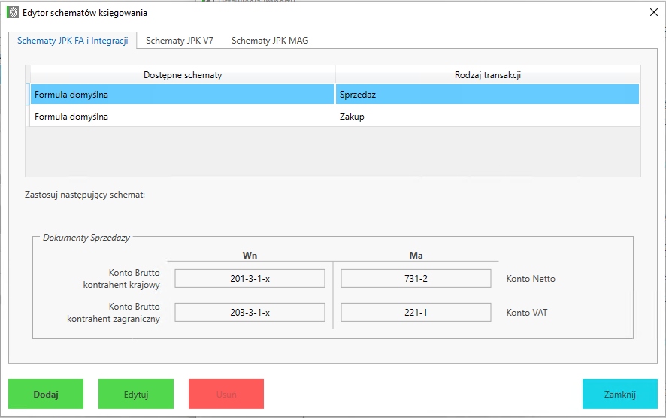Select Schematy JPK FA i Integracji tab
Image resolution: width=666 pixels, height=418 pixels.
coord(73,41)
